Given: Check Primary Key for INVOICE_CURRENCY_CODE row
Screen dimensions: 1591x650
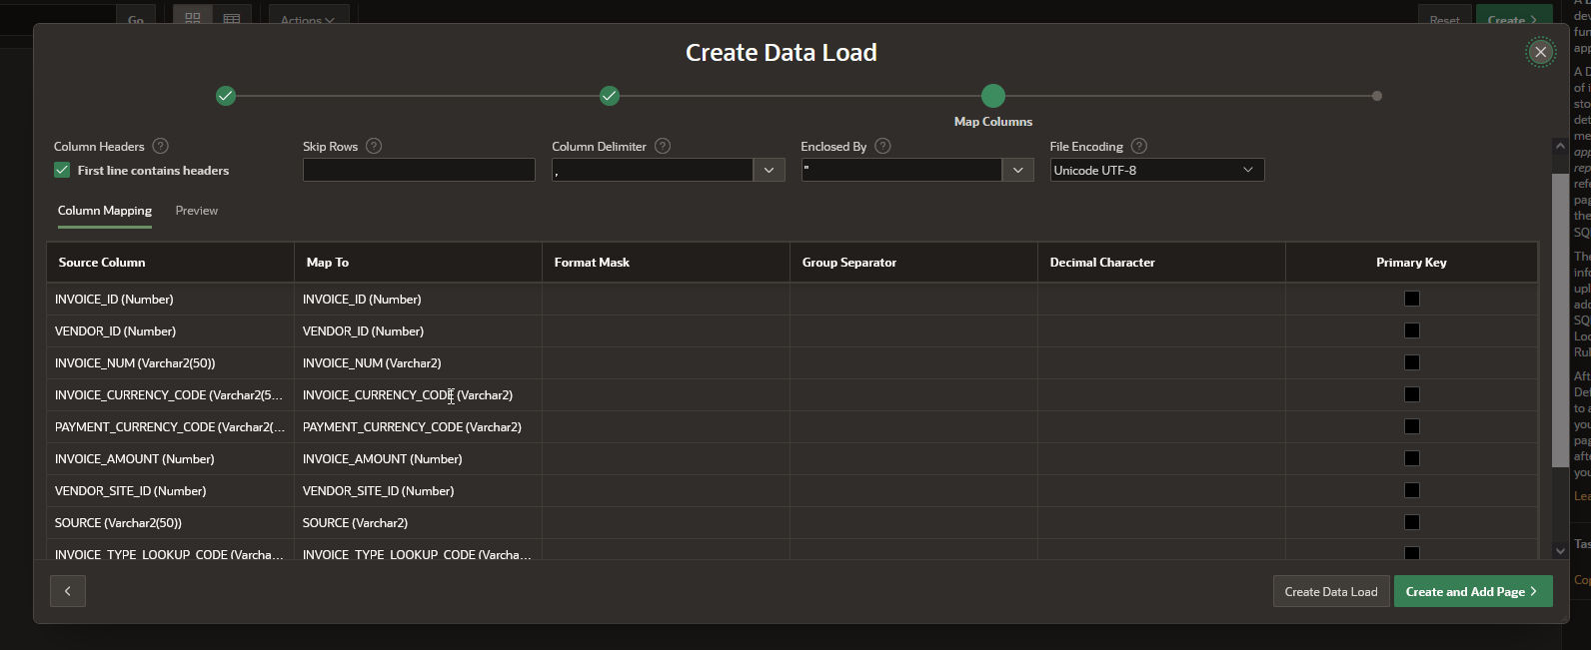Looking at the screenshot, I should [1412, 394].
